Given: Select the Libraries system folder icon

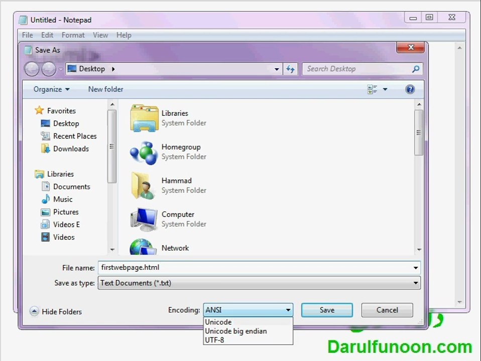Looking at the screenshot, I should 144,118.
